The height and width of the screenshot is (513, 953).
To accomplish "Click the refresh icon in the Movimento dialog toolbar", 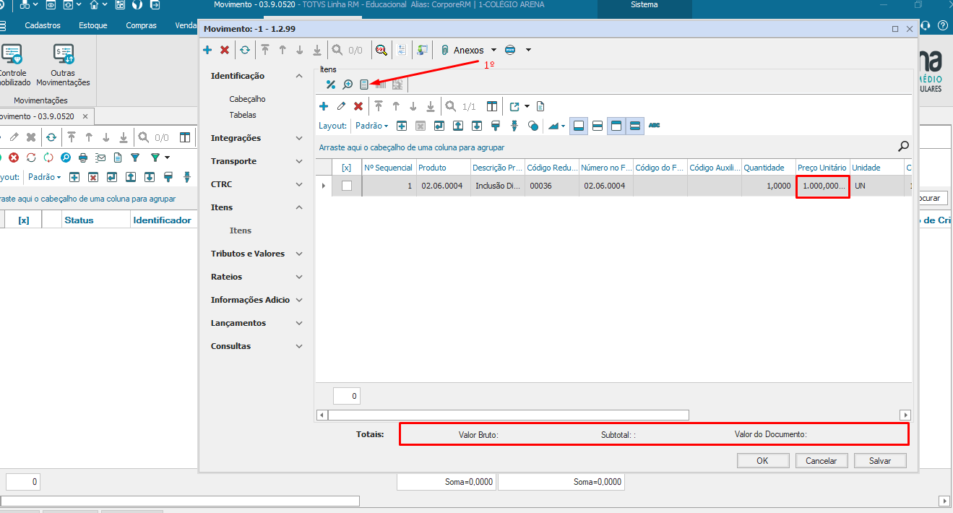I will coord(245,50).
